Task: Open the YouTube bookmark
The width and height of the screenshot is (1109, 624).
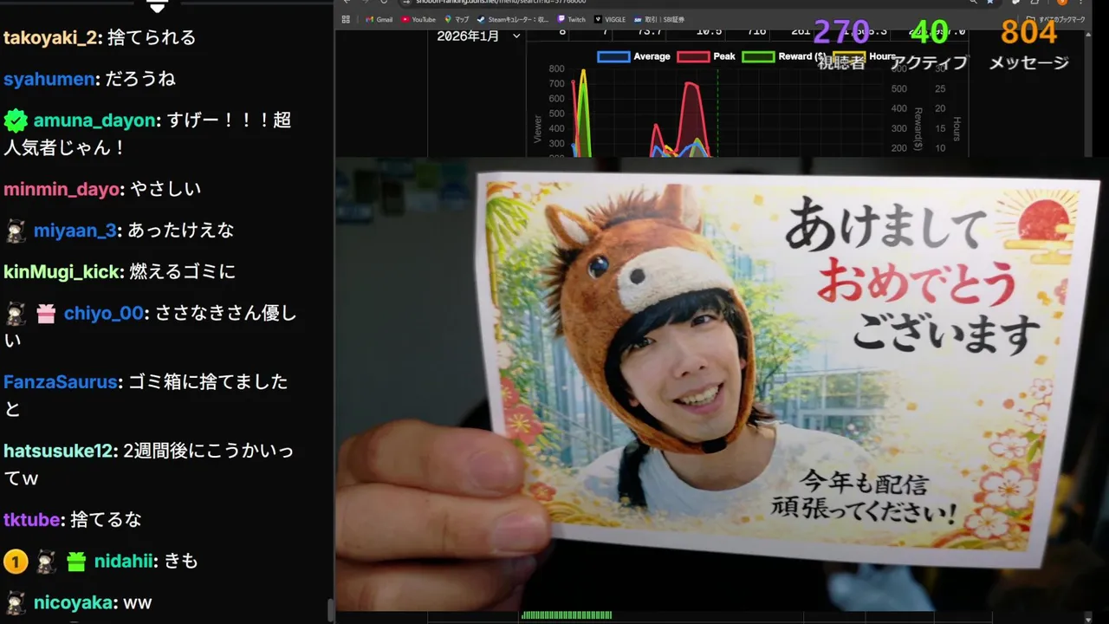Action: click(x=418, y=19)
